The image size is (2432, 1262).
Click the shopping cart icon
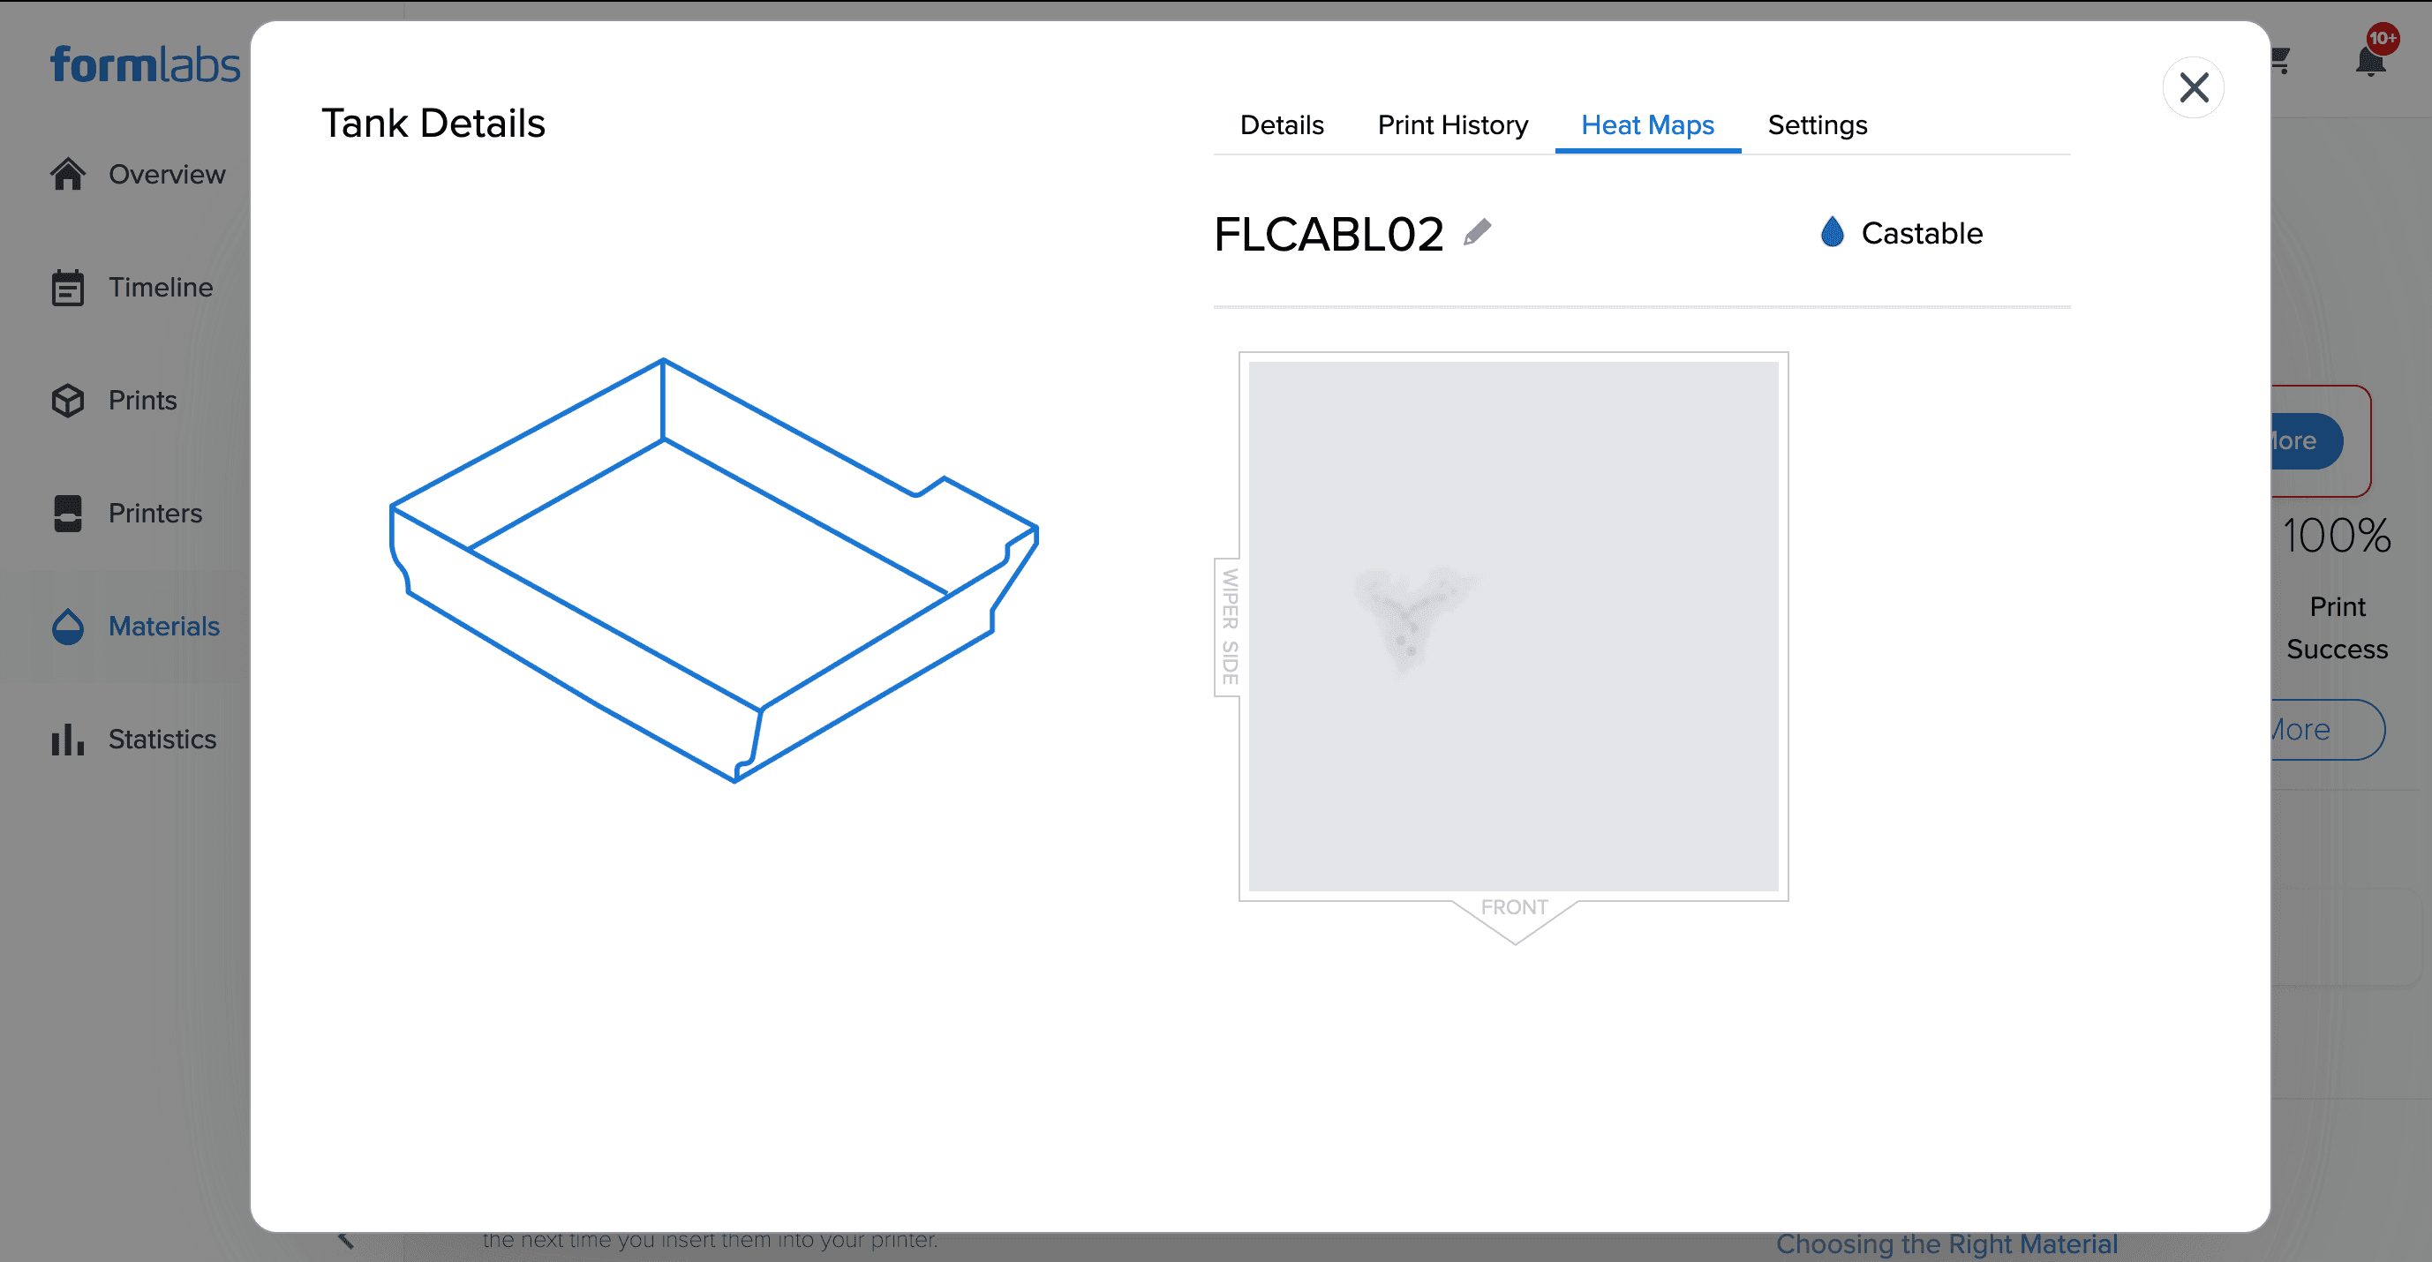point(2280,62)
